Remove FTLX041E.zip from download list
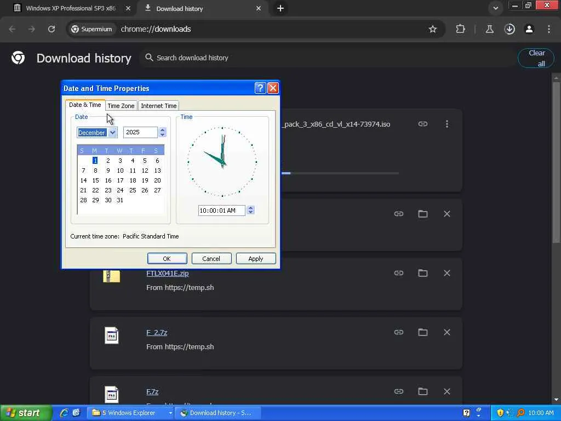The width and height of the screenshot is (561, 421). (x=447, y=273)
